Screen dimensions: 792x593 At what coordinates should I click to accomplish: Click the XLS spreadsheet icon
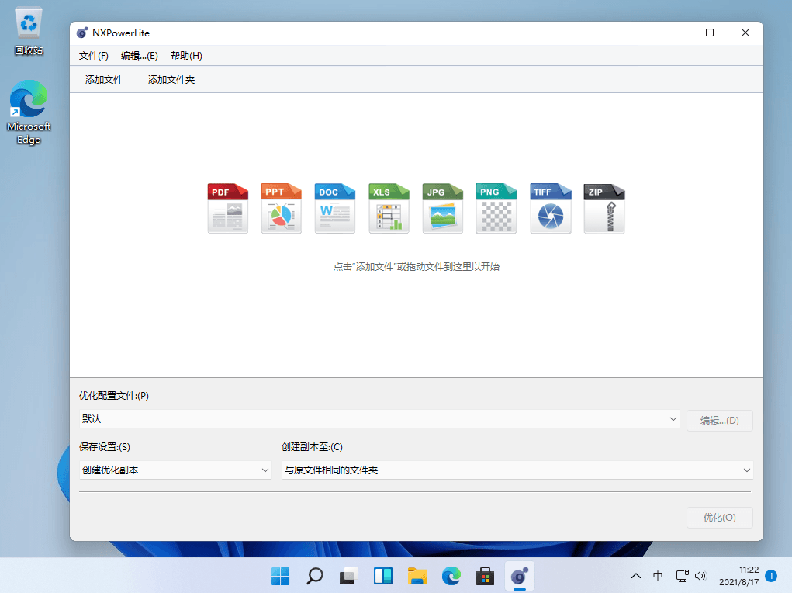point(389,208)
